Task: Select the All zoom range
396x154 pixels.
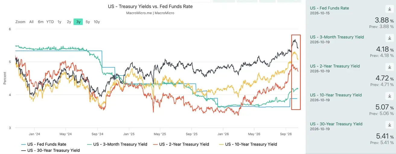Action: [31, 22]
